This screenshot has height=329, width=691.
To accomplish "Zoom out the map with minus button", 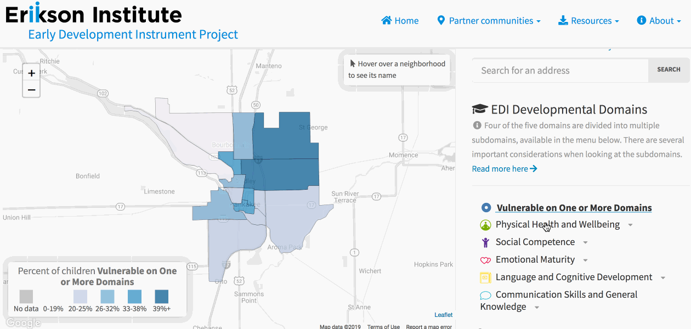I will (x=31, y=89).
